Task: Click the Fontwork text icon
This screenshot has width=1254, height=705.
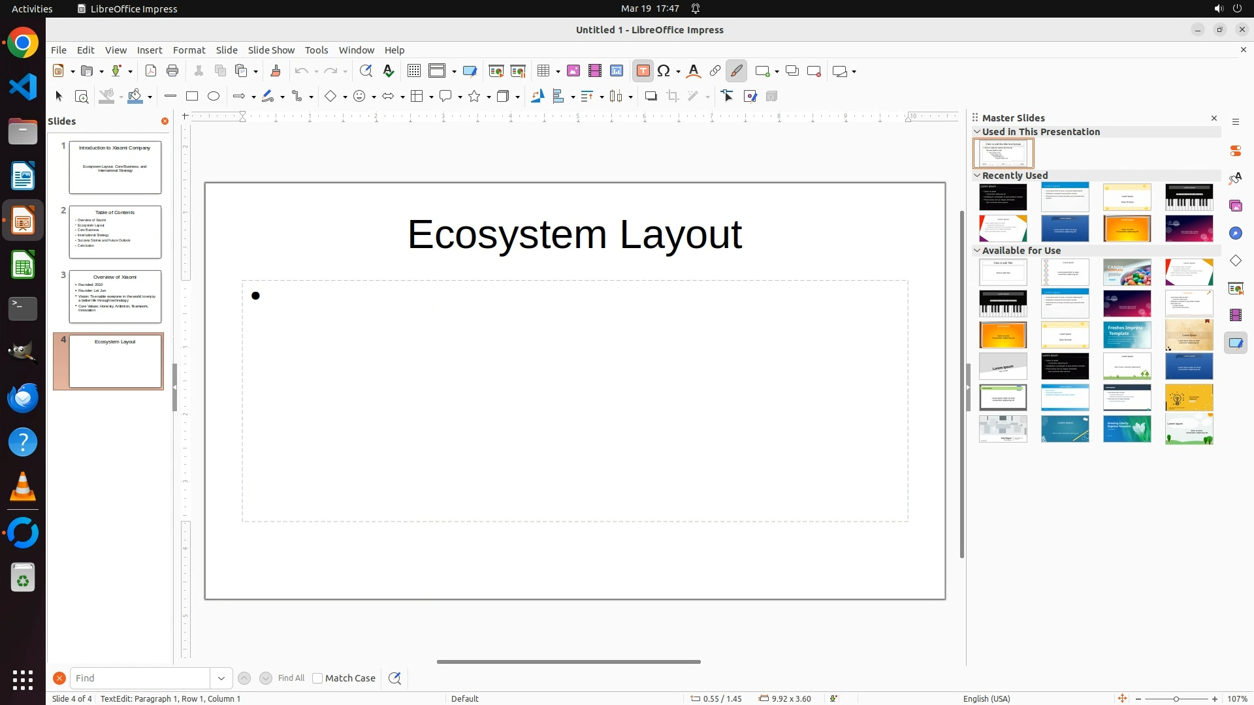Action: click(694, 71)
